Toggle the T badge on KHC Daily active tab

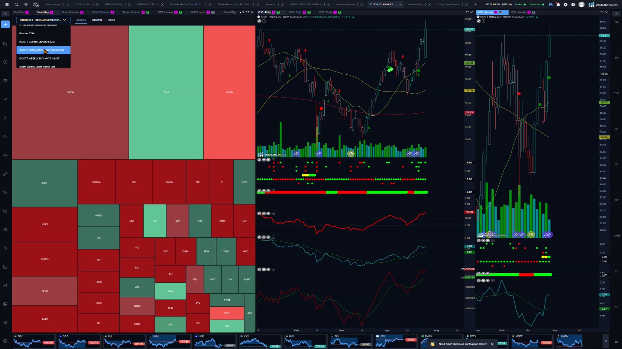(278, 12)
